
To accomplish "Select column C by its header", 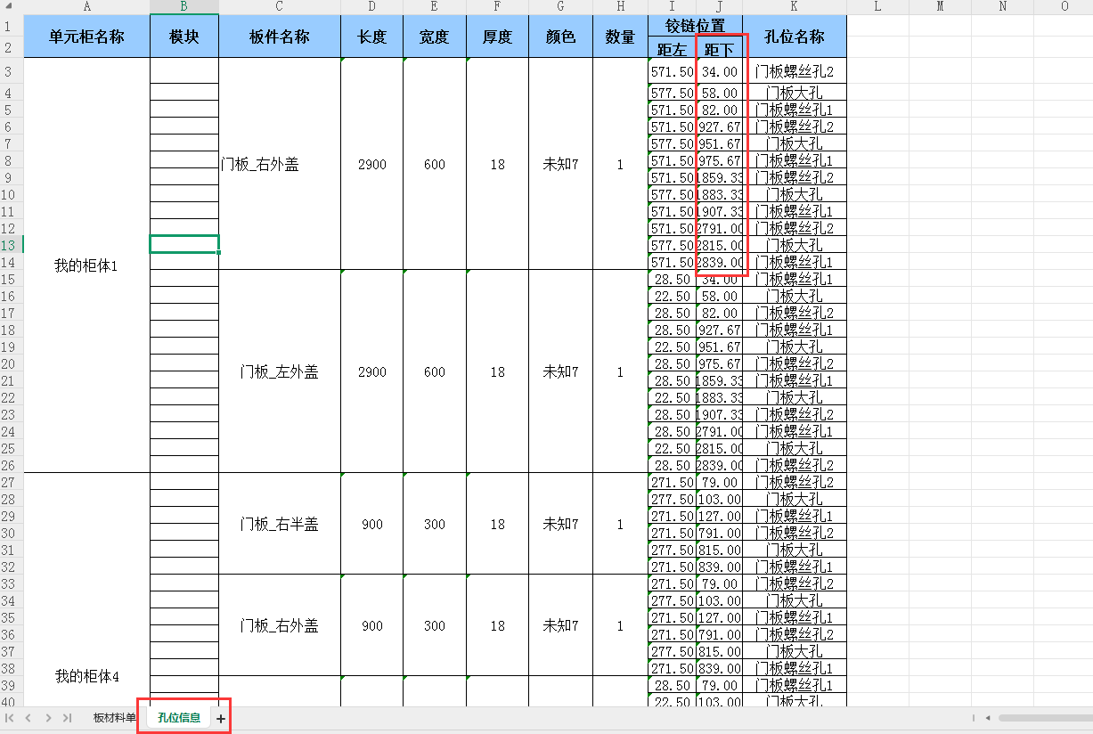I will tap(280, 6).
